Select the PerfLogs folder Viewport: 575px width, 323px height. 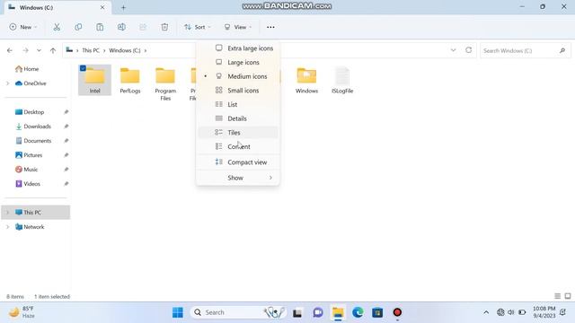pyautogui.click(x=130, y=80)
